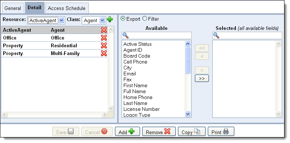Click Selected list scroll up arrow

coord(278,44)
